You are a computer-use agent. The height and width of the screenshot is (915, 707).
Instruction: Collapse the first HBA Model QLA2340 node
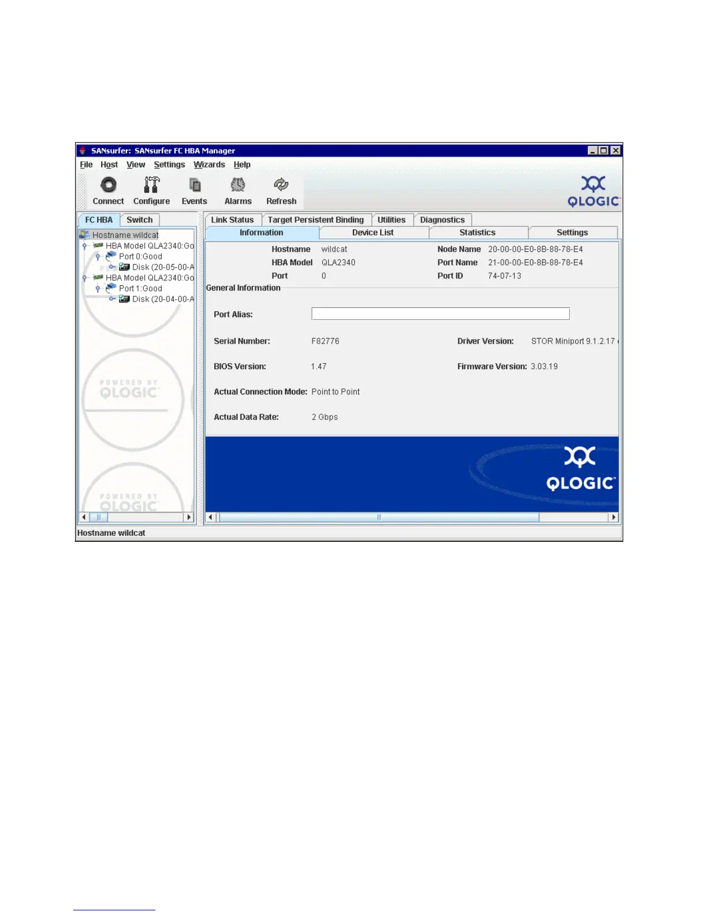pos(84,246)
